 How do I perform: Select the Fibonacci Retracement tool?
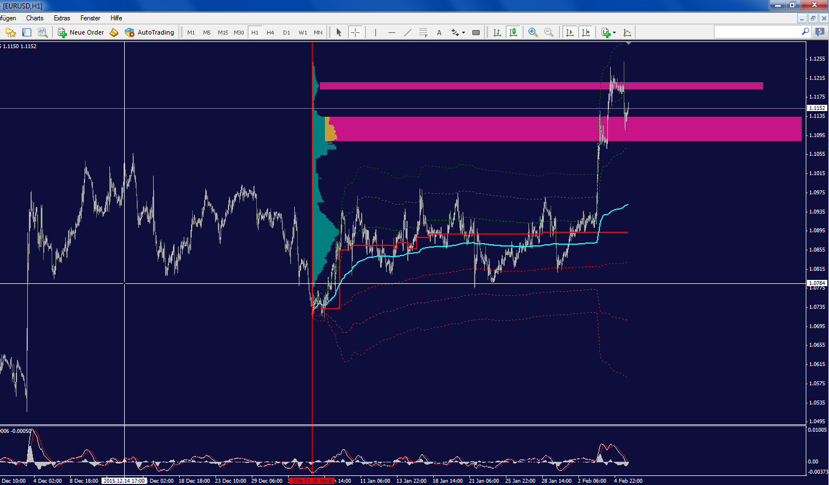pos(424,32)
